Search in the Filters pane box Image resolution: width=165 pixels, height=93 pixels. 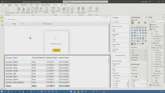(x=120, y=22)
